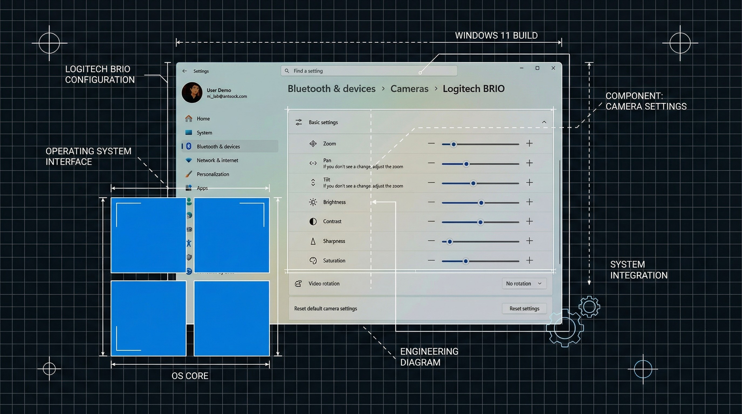Viewport: 742px width, 414px height.
Task: Increase Contrast with the plus control
Action: coord(530,221)
